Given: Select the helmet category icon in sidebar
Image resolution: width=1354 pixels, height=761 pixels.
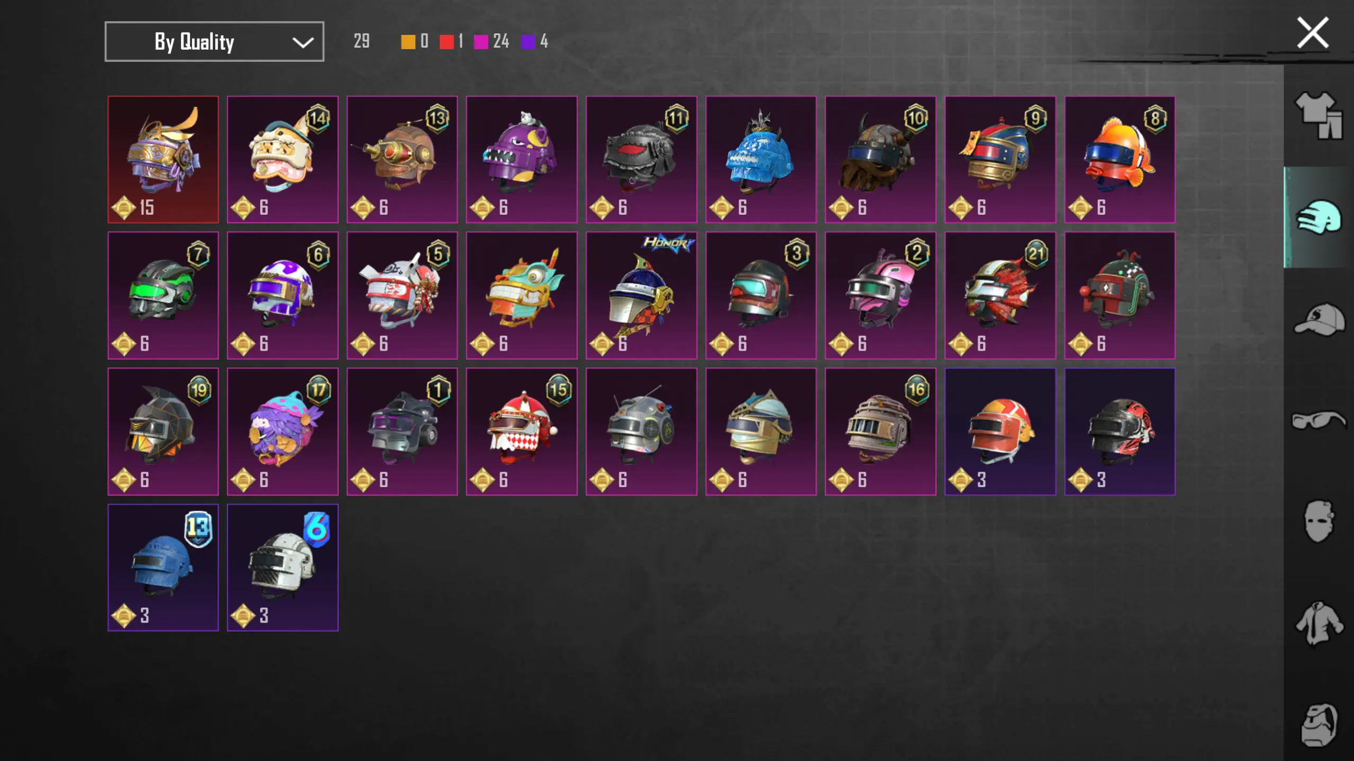Looking at the screenshot, I should pos(1319,217).
